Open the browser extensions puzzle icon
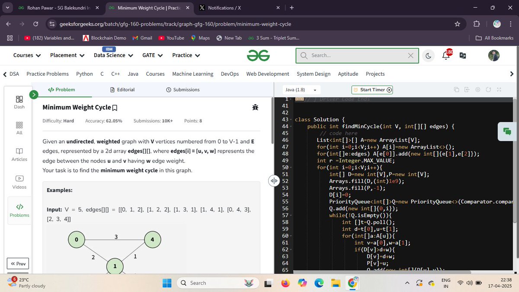This screenshot has width=519, height=292. 477,24
